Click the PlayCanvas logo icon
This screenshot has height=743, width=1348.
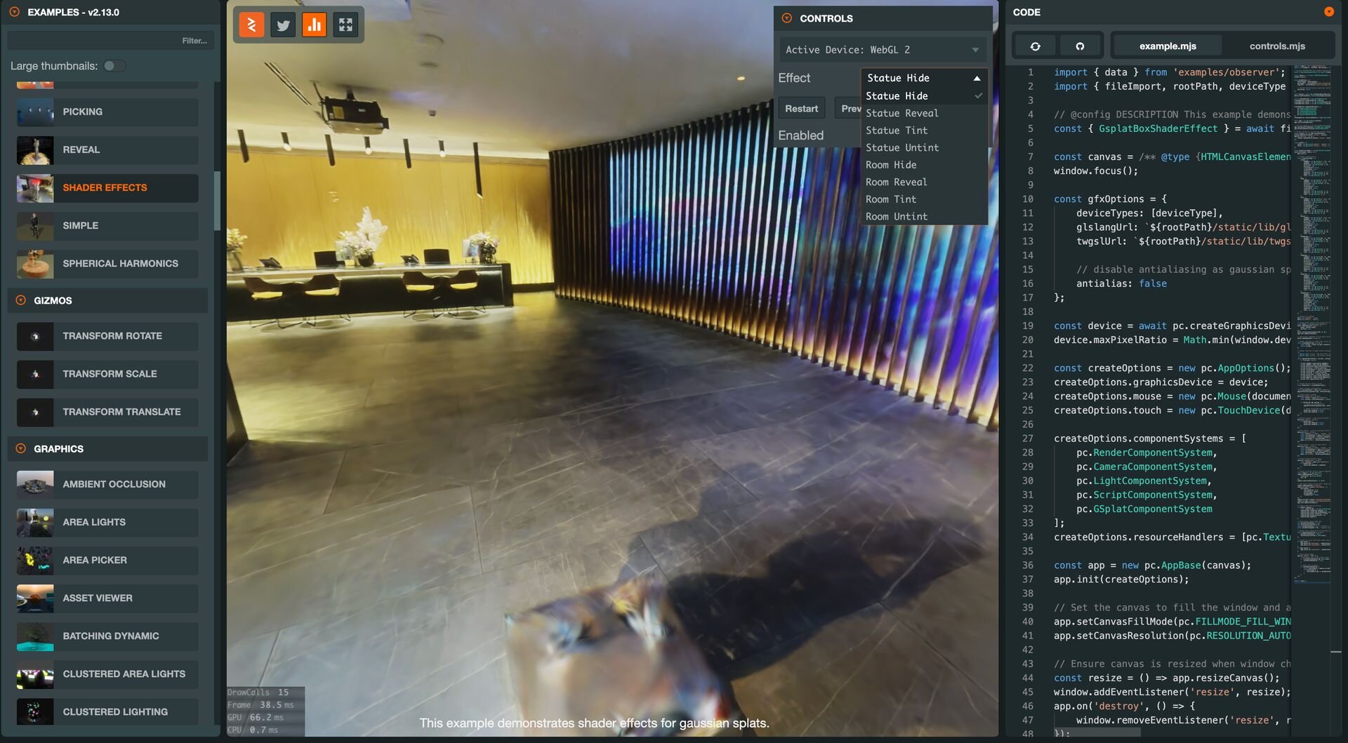coord(251,25)
